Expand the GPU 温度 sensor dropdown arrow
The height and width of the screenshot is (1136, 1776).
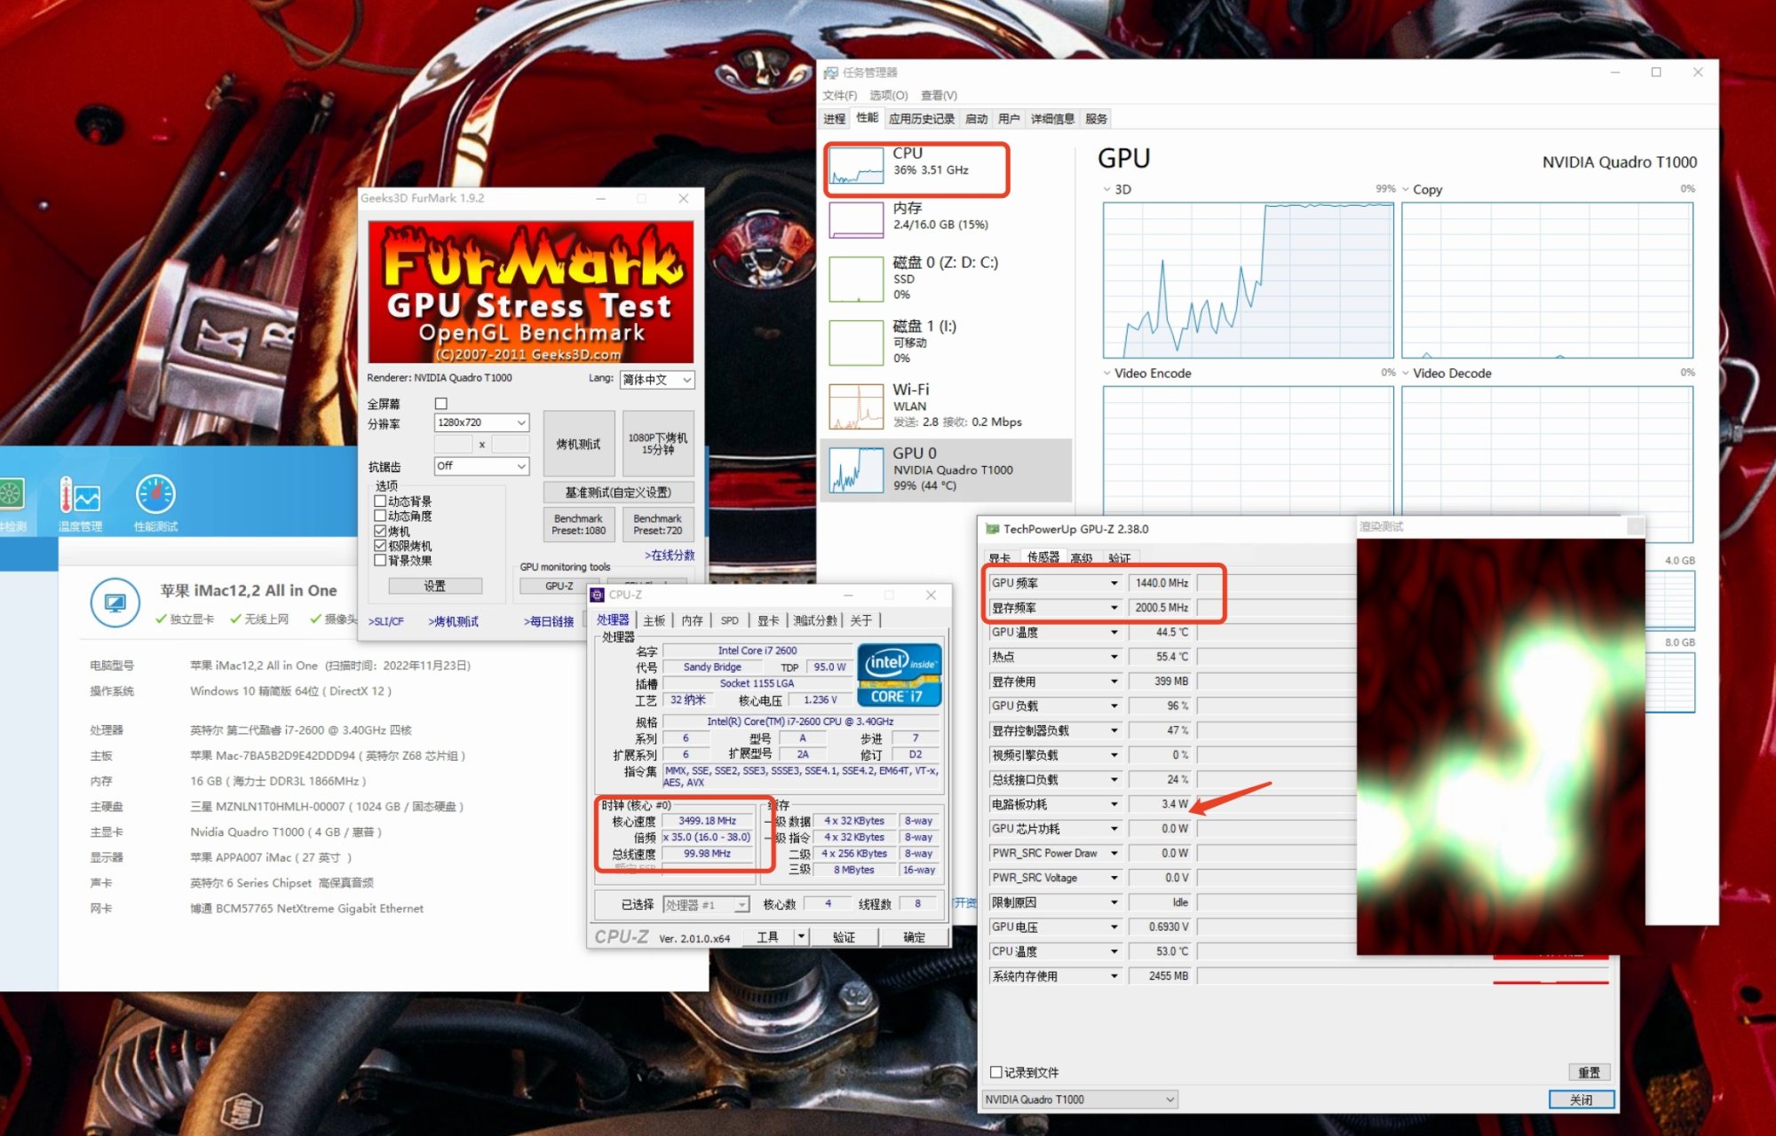(1114, 633)
